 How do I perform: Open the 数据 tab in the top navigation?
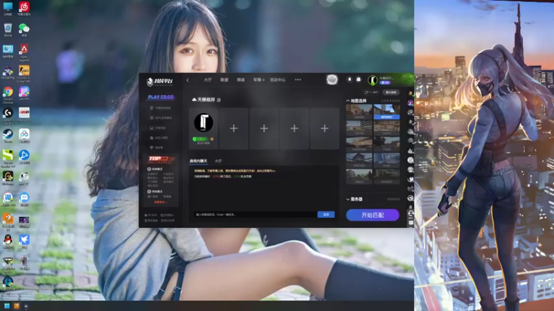tap(224, 80)
